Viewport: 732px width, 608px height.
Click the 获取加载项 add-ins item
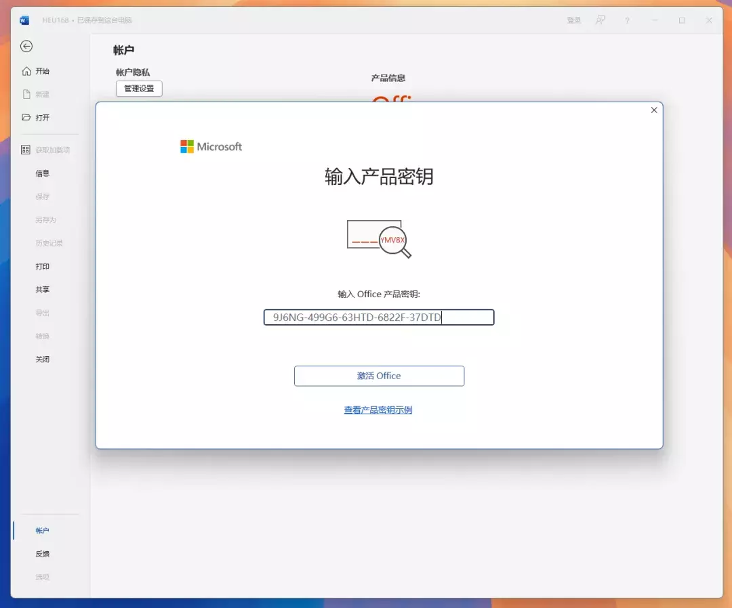pos(52,150)
